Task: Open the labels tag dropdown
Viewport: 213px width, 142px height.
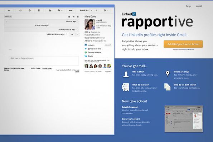Action: pos(60,10)
